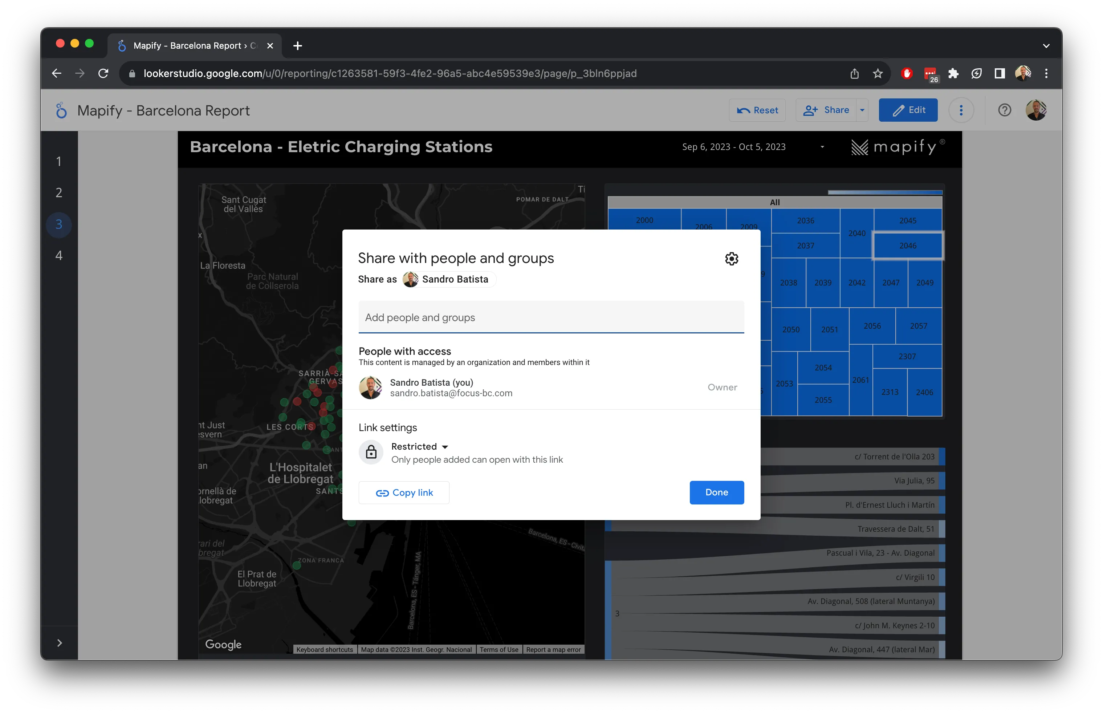Image resolution: width=1103 pixels, height=714 pixels.
Task: Click the Google logo on the map
Action: (x=223, y=645)
